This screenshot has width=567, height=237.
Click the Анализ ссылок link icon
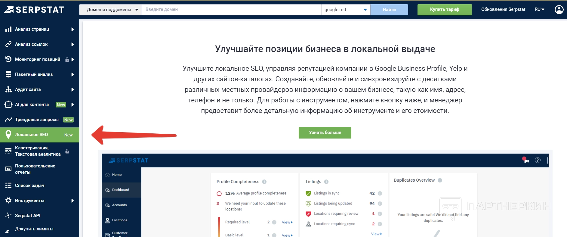[8, 44]
